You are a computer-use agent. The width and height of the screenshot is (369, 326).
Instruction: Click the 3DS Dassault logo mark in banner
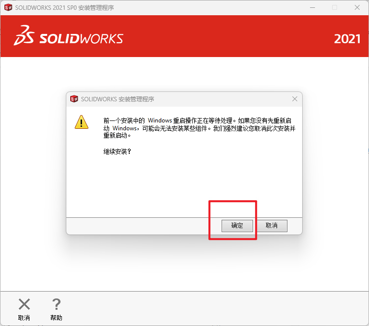(24, 35)
